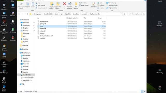This screenshot has height=93, width=166.
Task: Click the Kopyalama hedefi copy-to icon
Action: click(x=58, y=4)
